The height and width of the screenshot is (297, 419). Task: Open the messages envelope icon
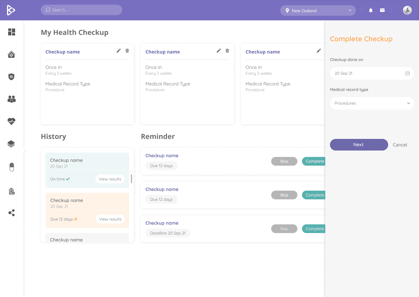click(x=382, y=10)
